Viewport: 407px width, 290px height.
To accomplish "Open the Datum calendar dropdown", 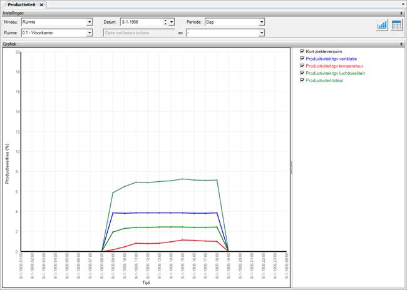I will pyautogui.click(x=172, y=22).
